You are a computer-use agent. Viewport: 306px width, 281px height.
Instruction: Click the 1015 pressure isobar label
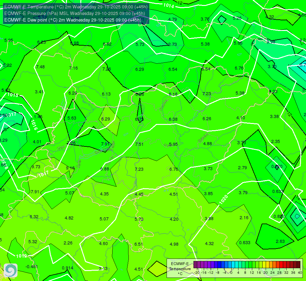(13, 95)
